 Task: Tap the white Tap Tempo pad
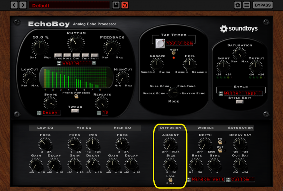click(x=160, y=43)
